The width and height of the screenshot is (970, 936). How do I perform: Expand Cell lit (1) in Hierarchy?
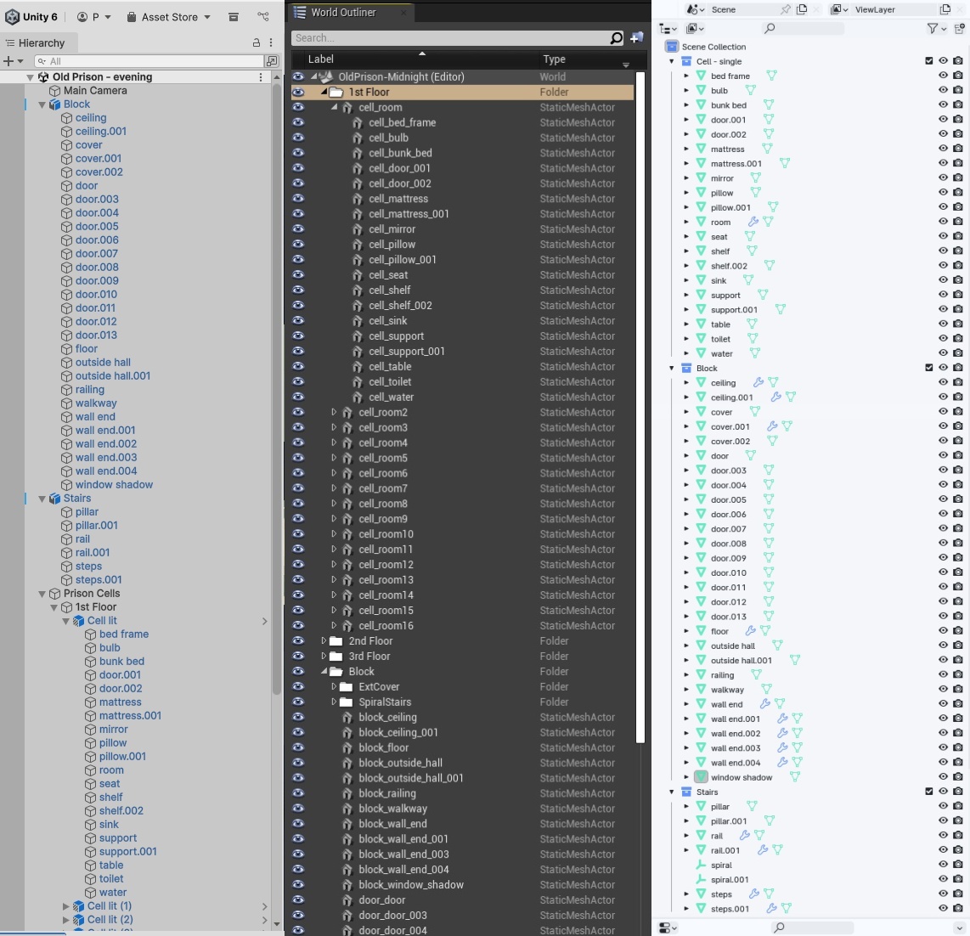65,905
